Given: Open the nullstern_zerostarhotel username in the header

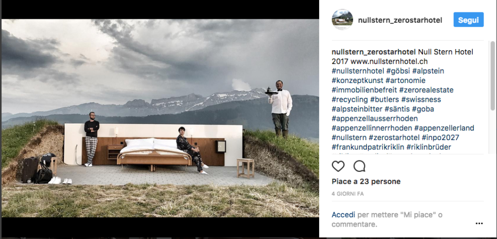Looking at the screenshot, I should tap(400, 20).
